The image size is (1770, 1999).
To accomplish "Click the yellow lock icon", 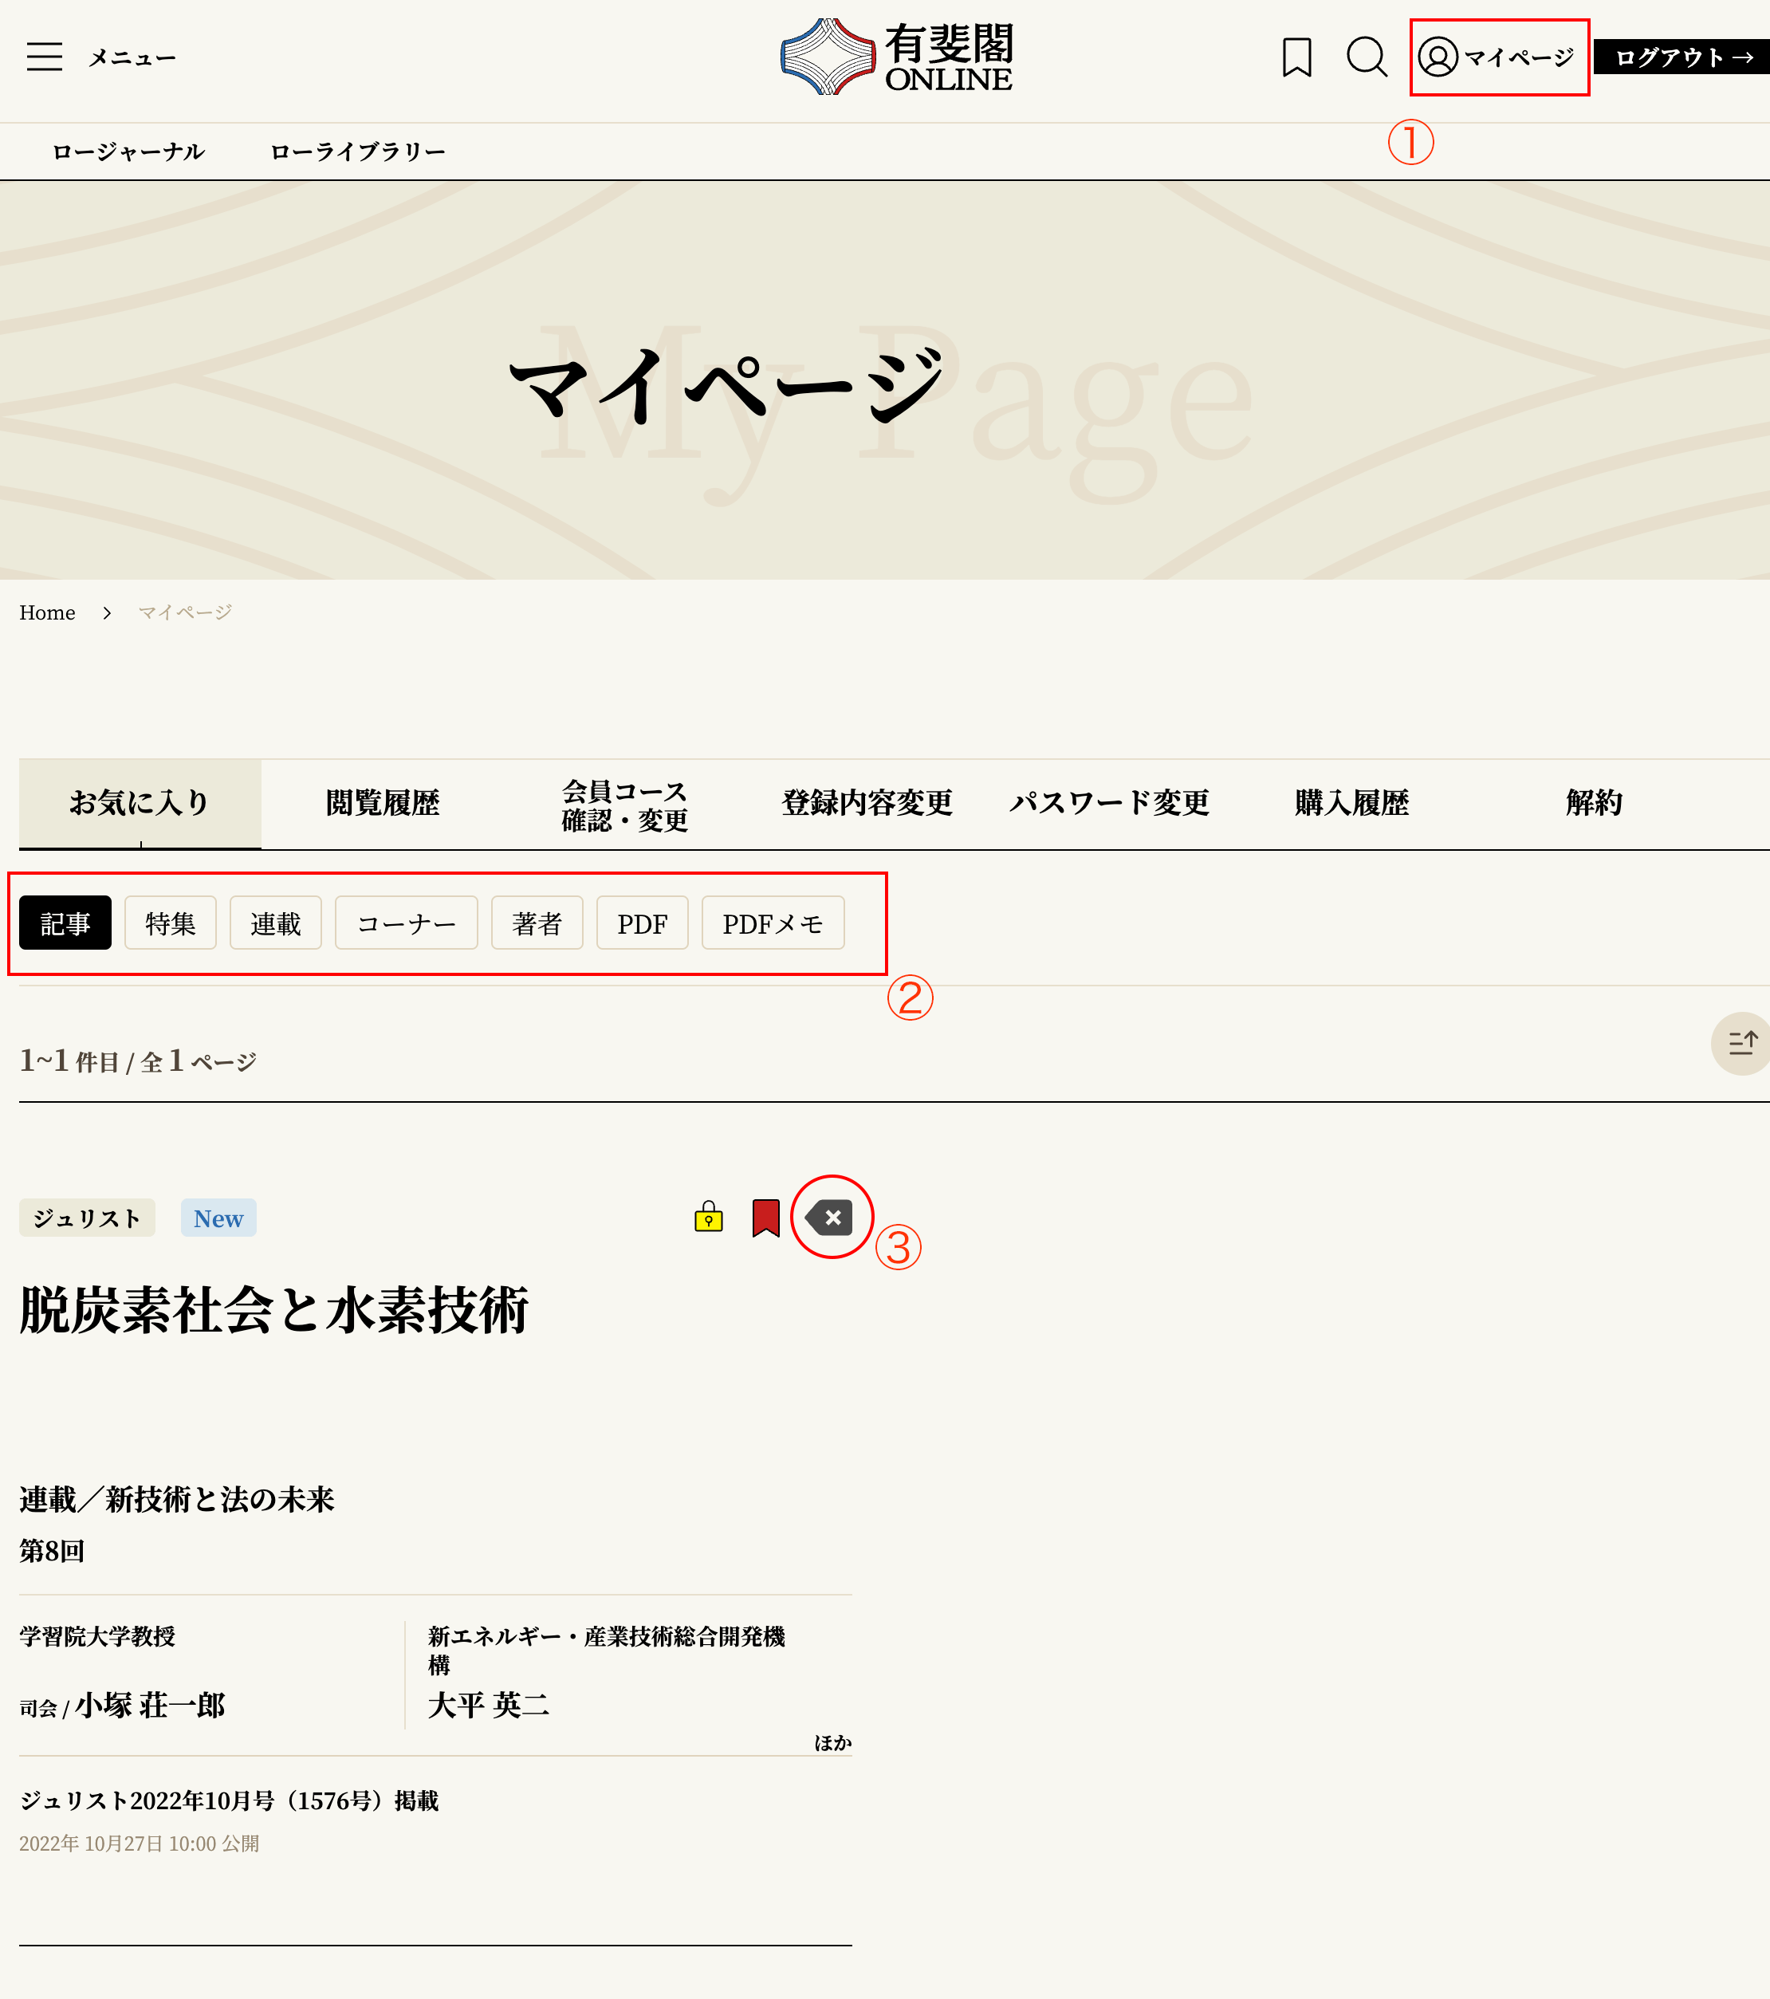I will click(x=708, y=1217).
